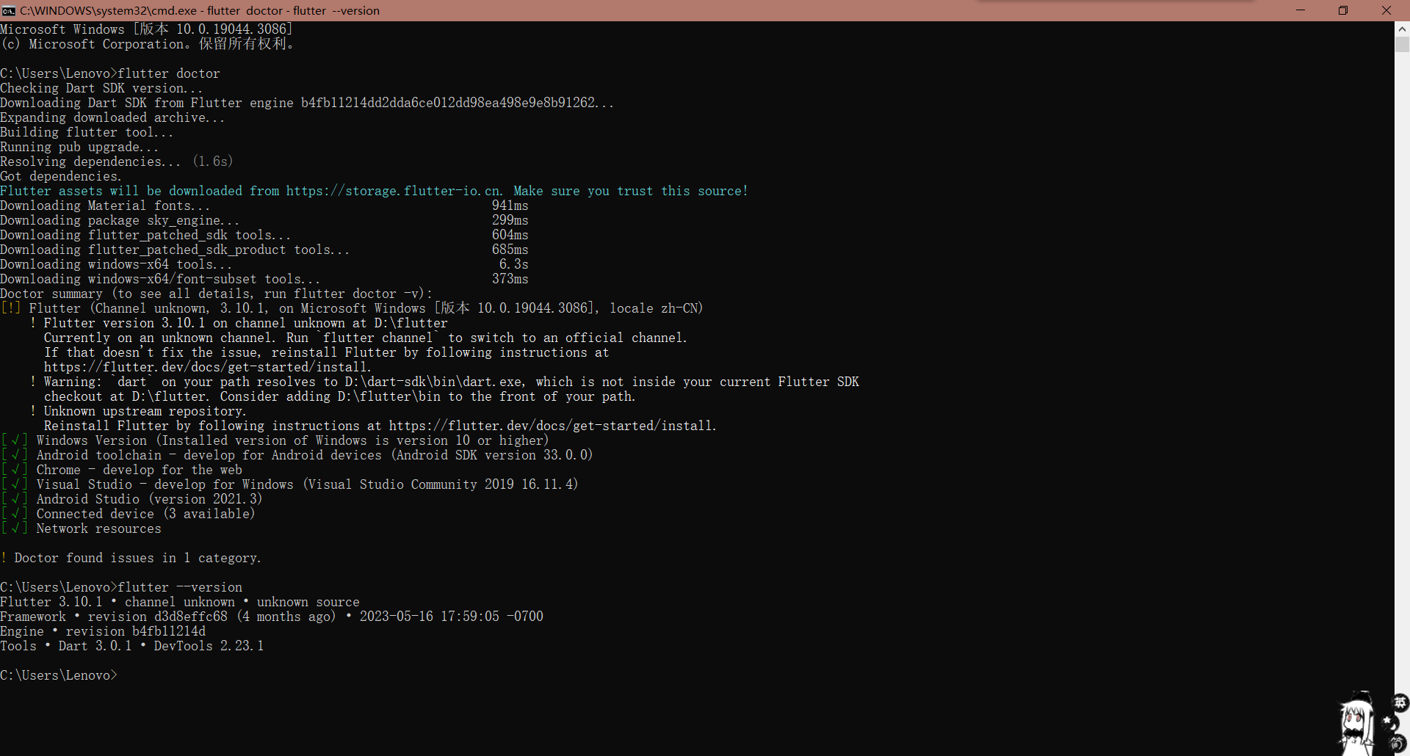Click the green check mark beside 'Network resources'
The height and width of the screenshot is (756, 1410).
tap(15, 528)
